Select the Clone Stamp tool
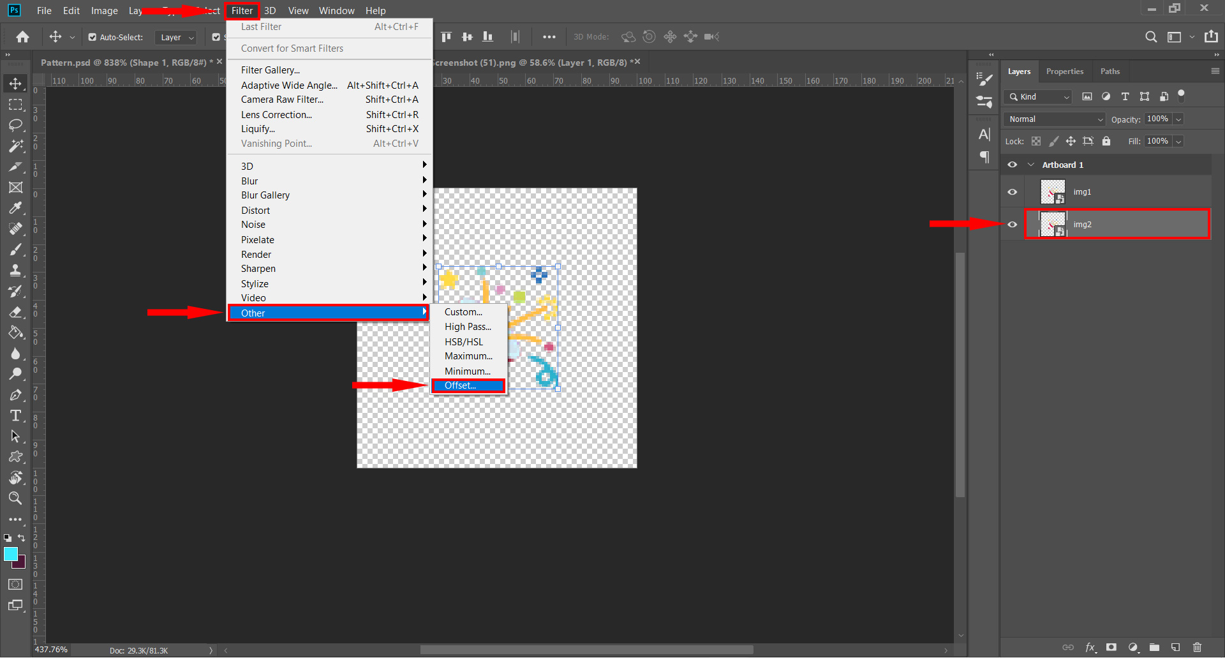1225x658 pixels. point(15,270)
